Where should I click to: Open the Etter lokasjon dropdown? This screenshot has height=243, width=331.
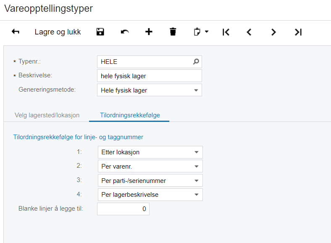click(197, 152)
